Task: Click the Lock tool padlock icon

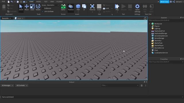Action: point(104,8)
